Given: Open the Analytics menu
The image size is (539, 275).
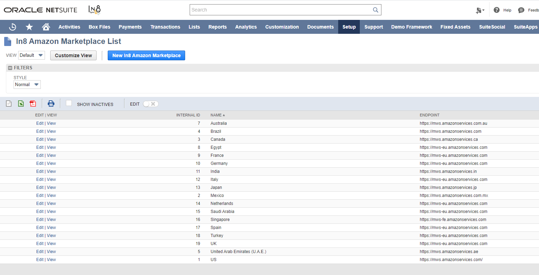Looking at the screenshot, I should point(246,27).
